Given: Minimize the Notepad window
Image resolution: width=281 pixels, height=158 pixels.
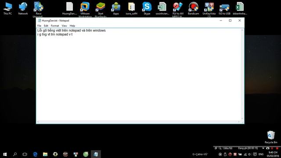Looking at the screenshot, I should 221,21.
